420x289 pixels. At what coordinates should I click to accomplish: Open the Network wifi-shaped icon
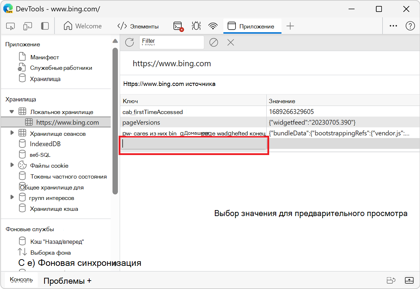pos(212,26)
